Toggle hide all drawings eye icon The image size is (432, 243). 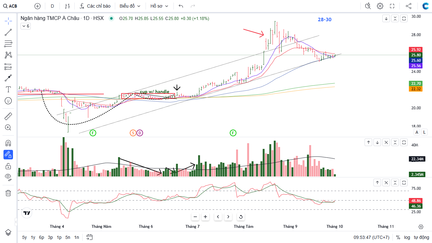tap(8, 177)
